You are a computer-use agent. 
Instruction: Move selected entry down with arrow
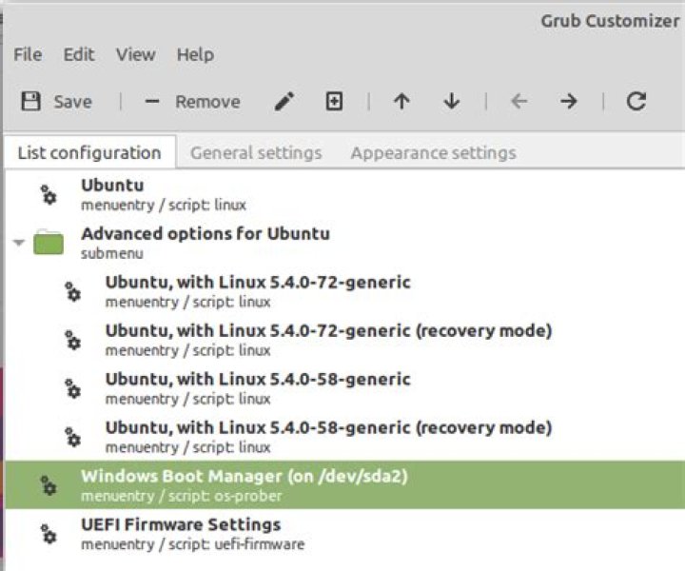coord(451,102)
